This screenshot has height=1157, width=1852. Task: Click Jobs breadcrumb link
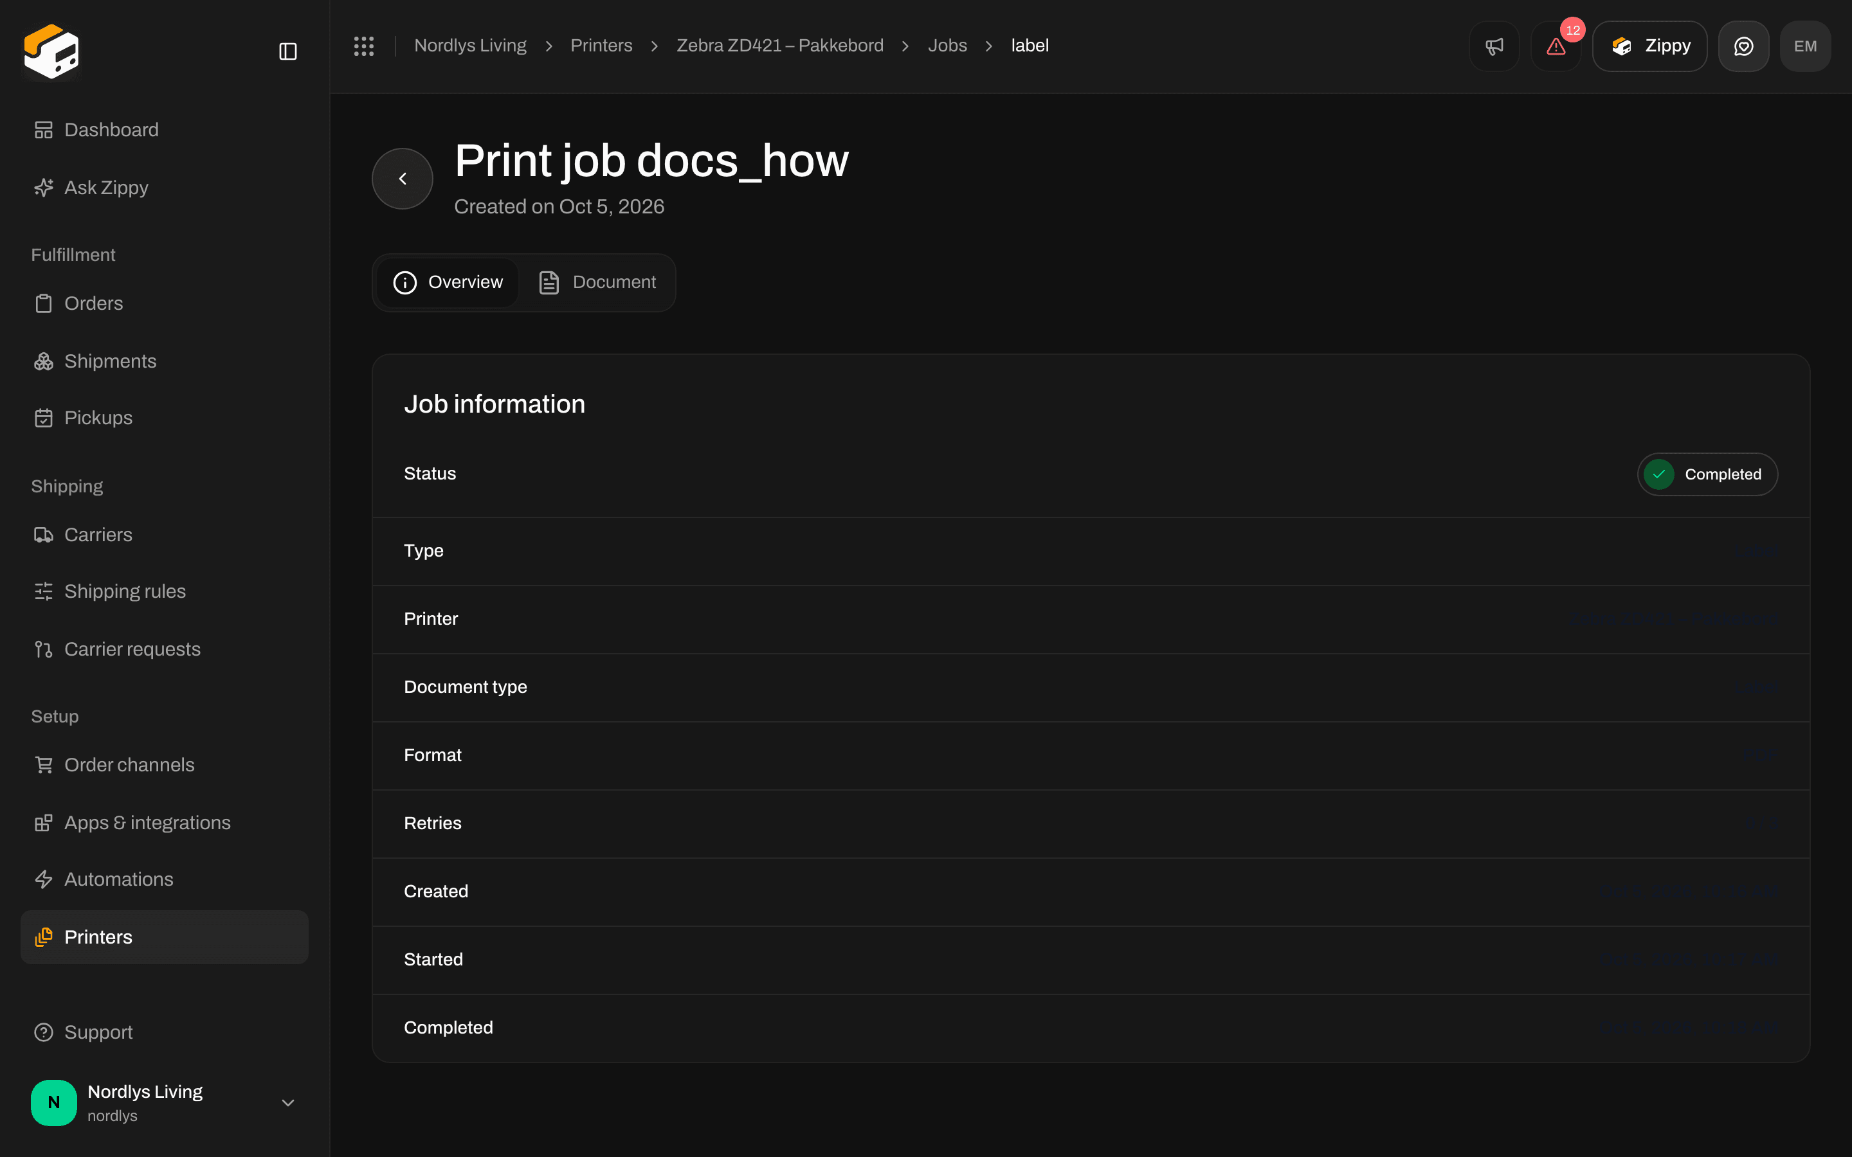(x=947, y=46)
